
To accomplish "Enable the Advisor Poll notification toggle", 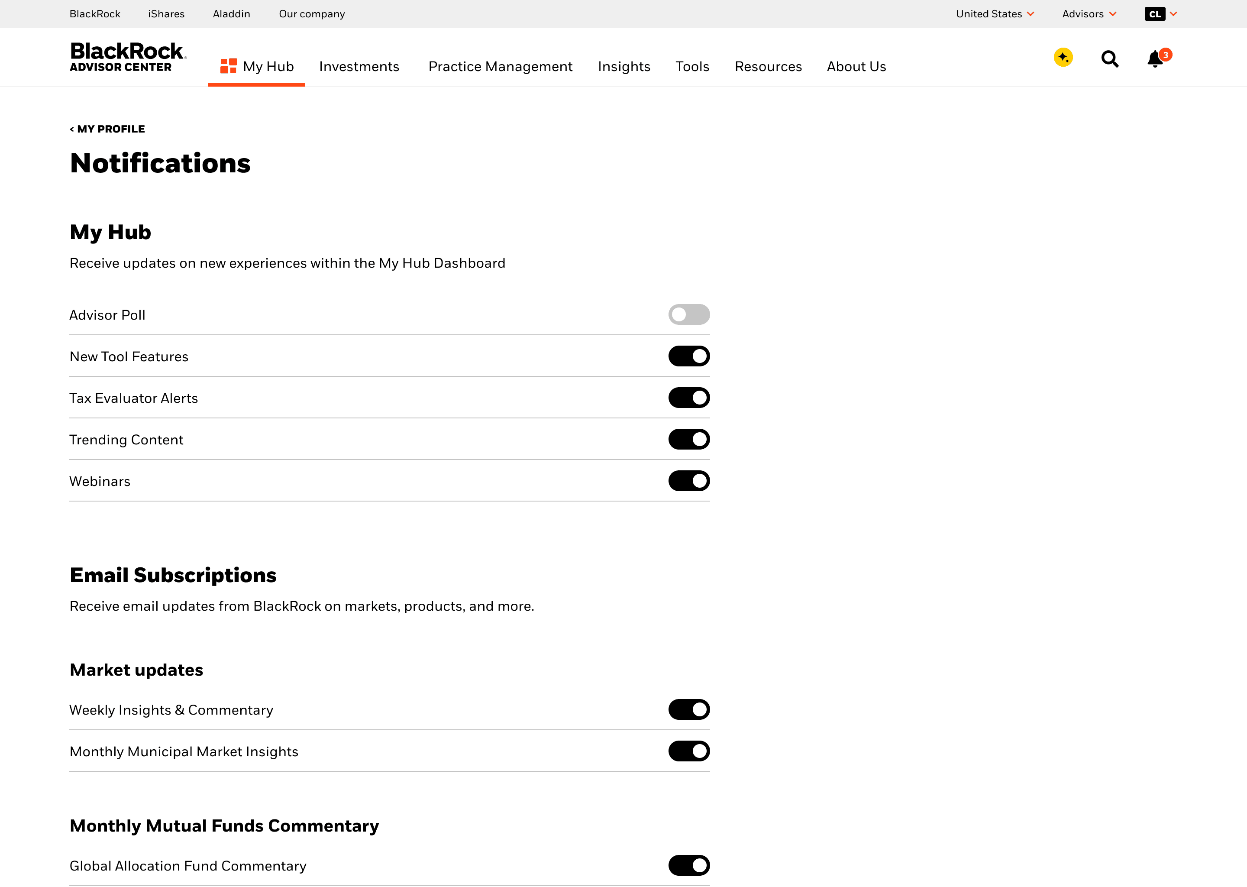I will (689, 314).
